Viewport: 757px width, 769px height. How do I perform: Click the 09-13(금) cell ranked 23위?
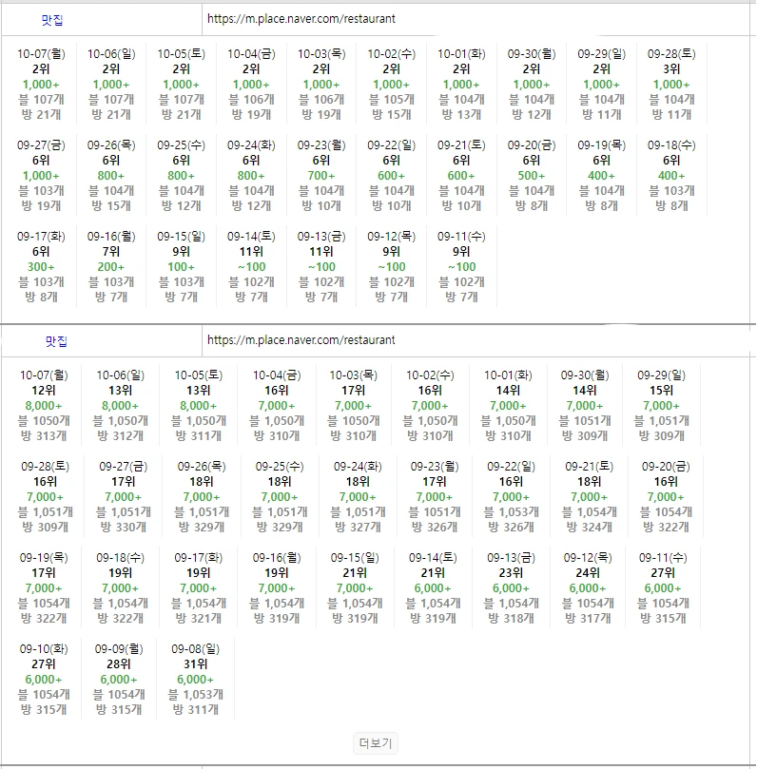pos(511,587)
